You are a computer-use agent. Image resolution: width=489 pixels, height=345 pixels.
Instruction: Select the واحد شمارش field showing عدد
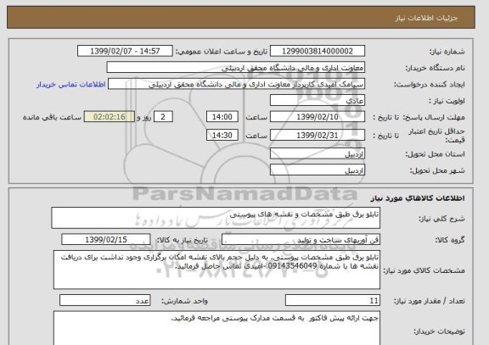(x=104, y=300)
